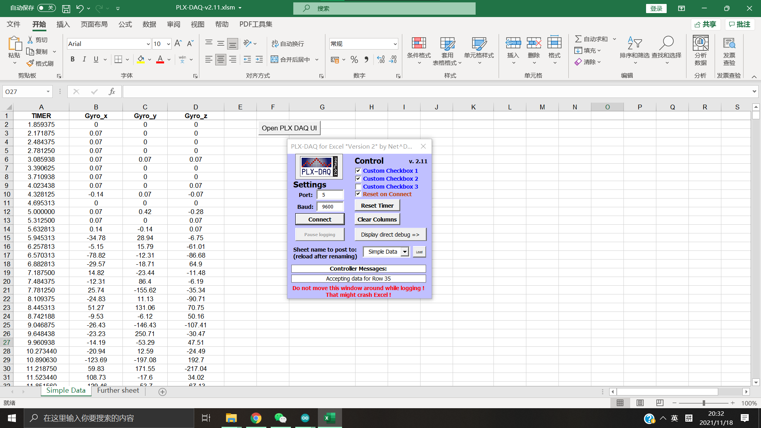The image size is (761, 428).
Task: Open the Simple Data sheet dropdown
Action: pos(405,252)
